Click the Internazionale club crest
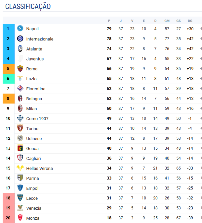 [x=20, y=38]
